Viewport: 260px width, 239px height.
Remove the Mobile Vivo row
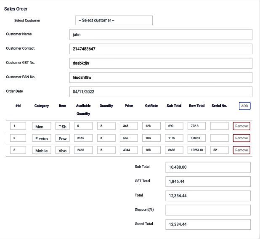point(241,150)
